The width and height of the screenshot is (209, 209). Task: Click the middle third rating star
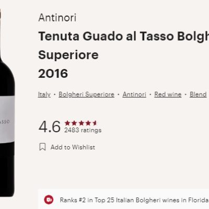[81, 123]
